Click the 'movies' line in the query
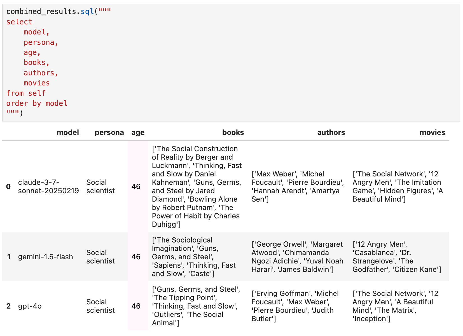 (x=37, y=83)
